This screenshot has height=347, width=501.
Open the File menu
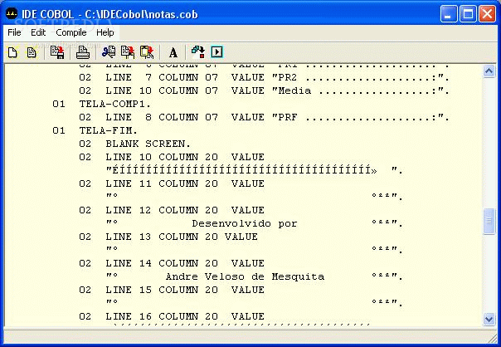[14, 32]
